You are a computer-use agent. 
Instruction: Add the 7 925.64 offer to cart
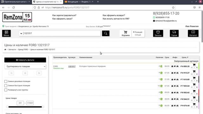(x=194, y=85)
